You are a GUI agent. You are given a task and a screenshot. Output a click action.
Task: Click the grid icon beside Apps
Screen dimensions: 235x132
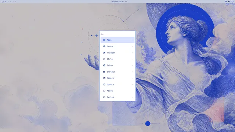pos(104,40)
